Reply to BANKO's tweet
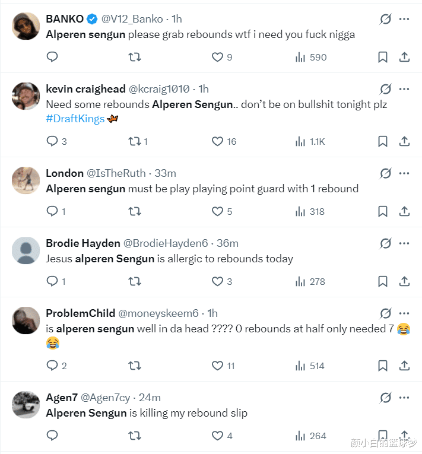The image size is (422, 454). [x=52, y=57]
